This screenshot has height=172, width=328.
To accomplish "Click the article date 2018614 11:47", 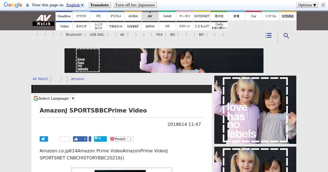I will 184,124.
